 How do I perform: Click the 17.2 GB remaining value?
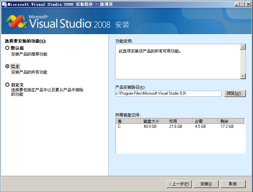(227, 126)
